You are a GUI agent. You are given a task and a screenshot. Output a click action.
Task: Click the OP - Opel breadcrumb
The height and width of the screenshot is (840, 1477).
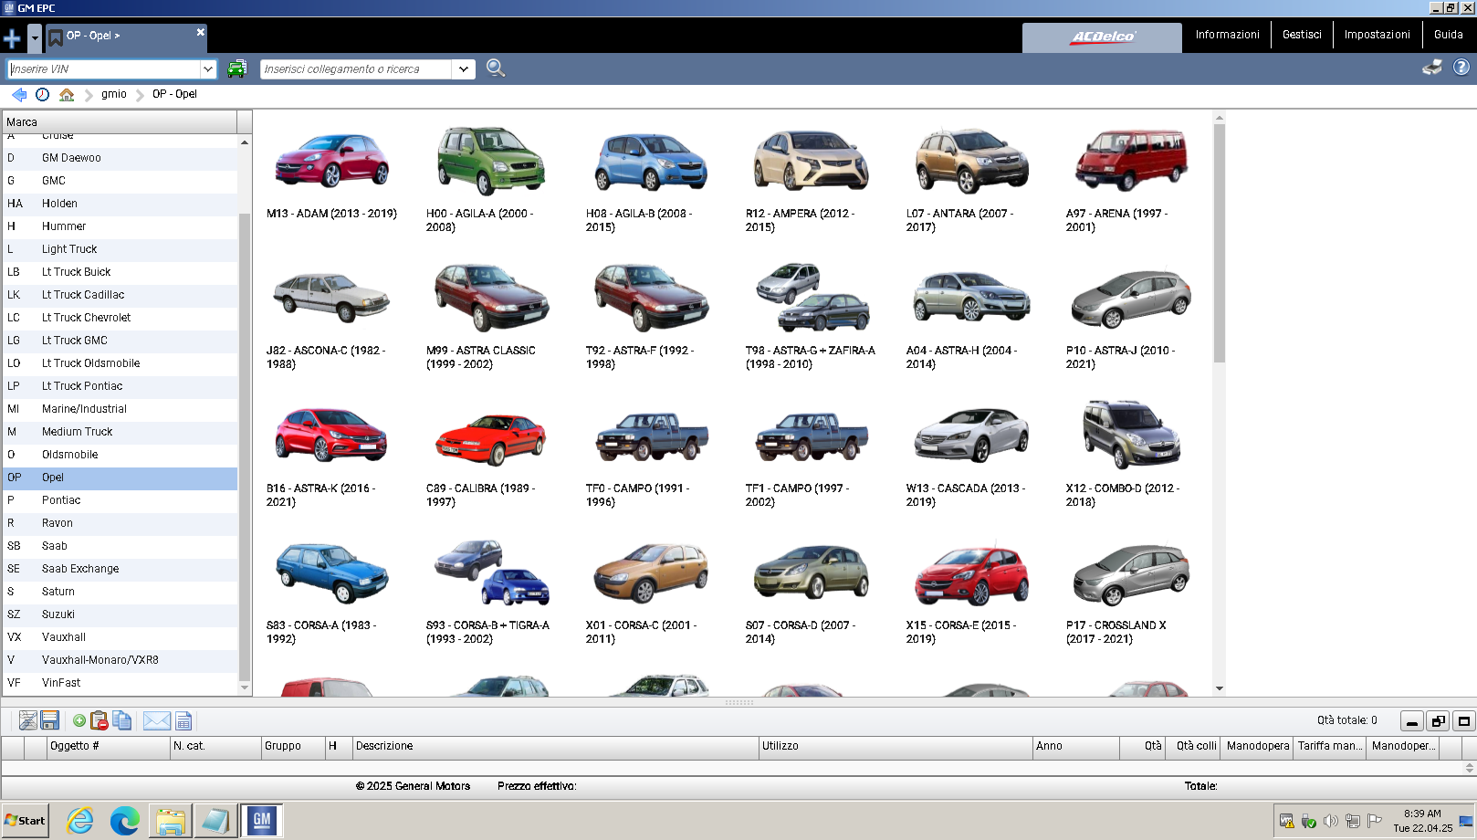[174, 94]
